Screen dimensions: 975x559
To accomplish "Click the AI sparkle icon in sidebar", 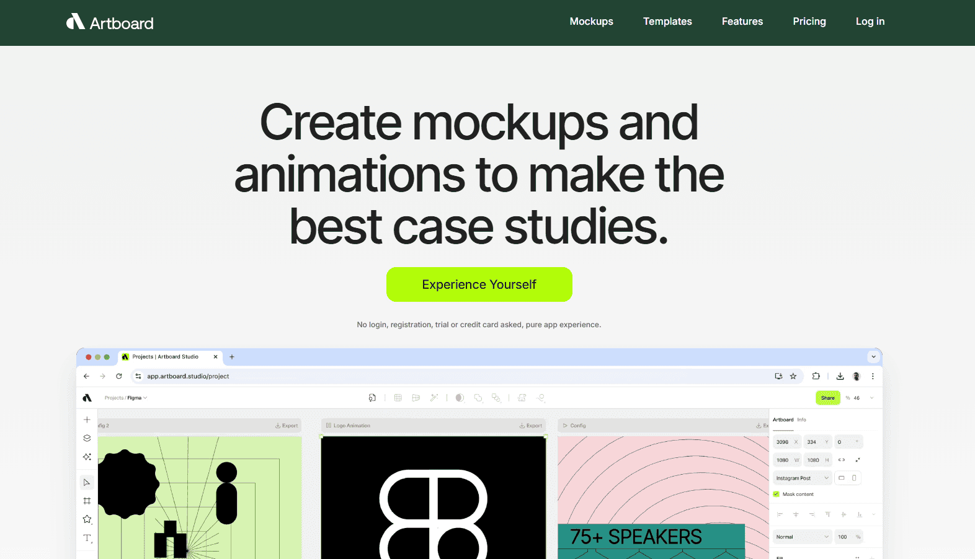I will pyautogui.click(x=87, y=457).
